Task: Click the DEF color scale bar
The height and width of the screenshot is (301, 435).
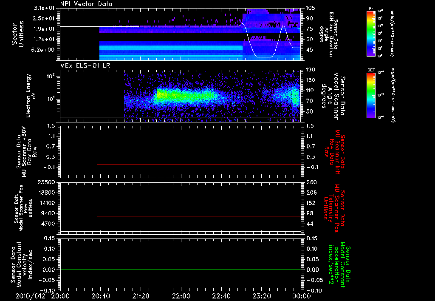Action: point(371,95)
